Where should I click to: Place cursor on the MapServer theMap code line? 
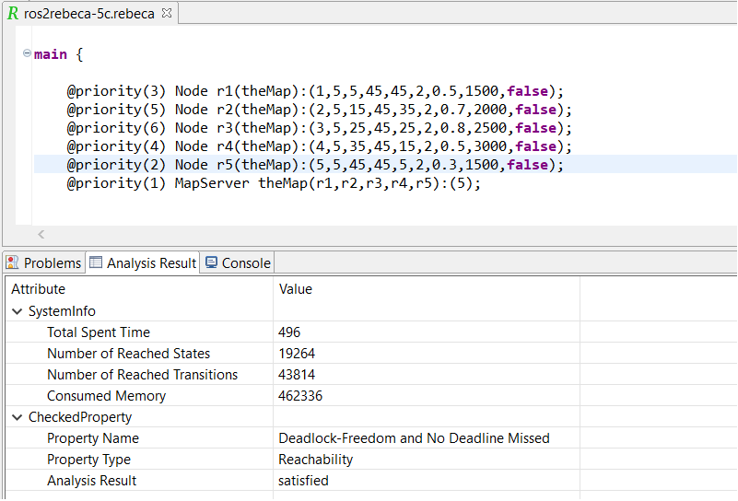(276, 183)
